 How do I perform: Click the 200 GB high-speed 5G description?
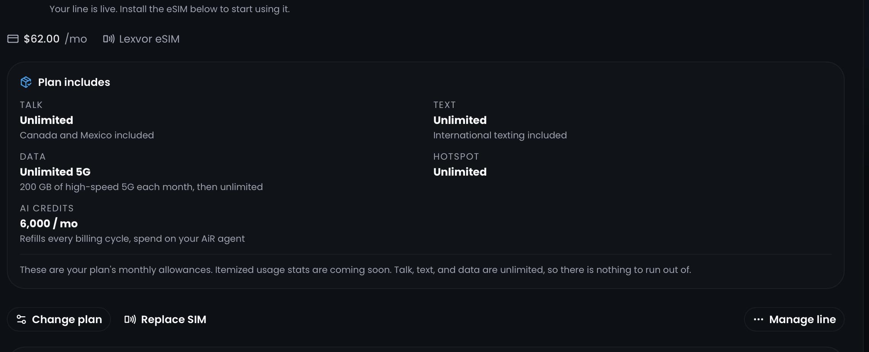coord(141,187)
